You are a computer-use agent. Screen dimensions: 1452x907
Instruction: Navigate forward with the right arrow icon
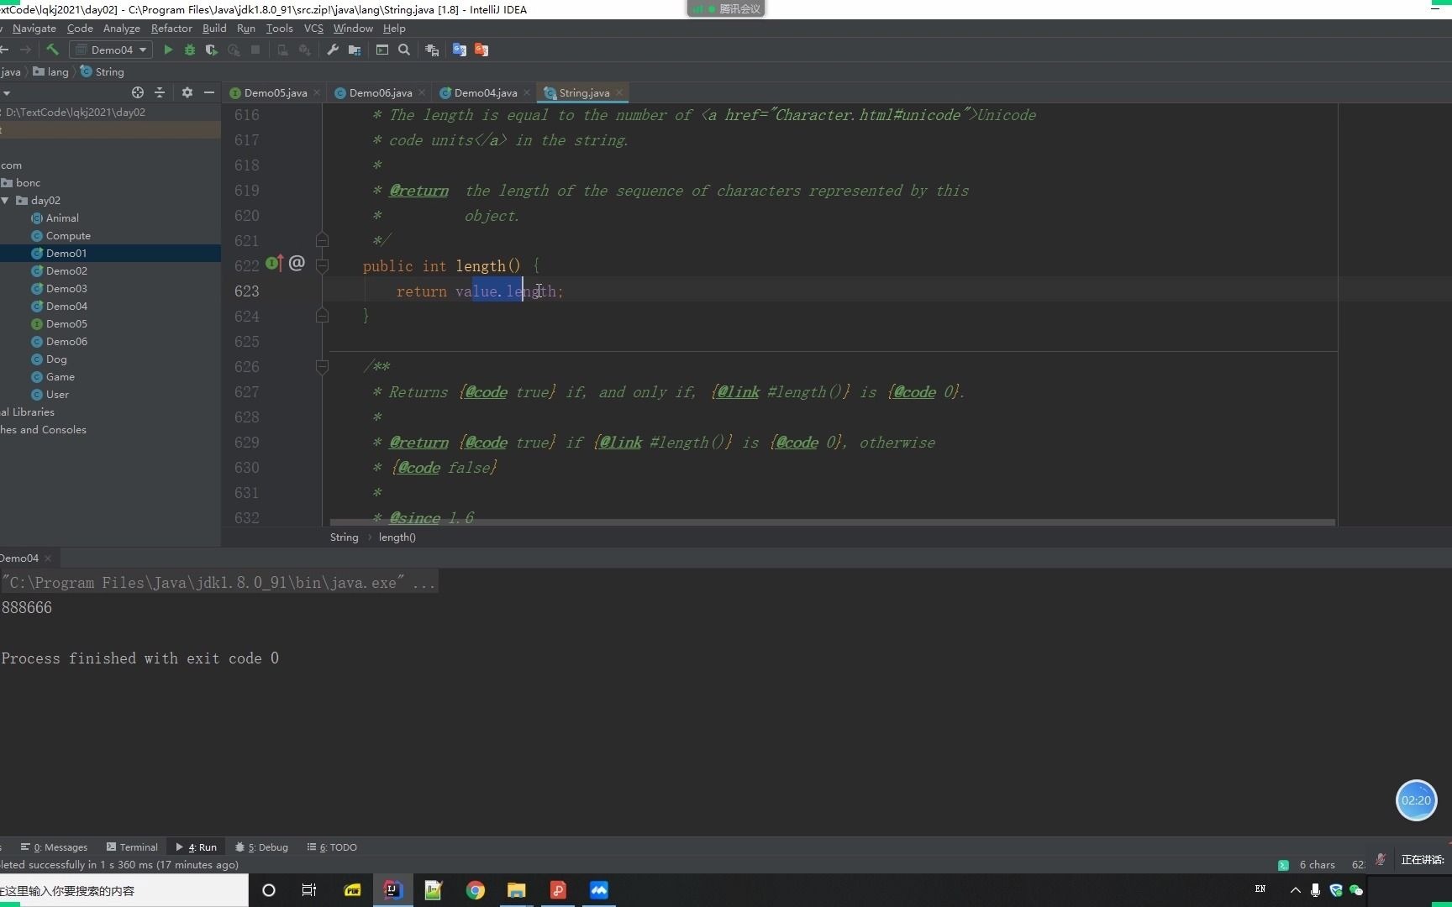pos(25,50)
